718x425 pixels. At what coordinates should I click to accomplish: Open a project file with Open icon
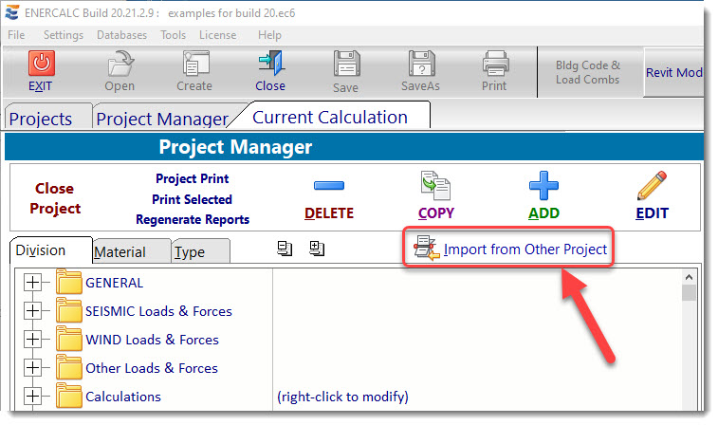(120, 65)
